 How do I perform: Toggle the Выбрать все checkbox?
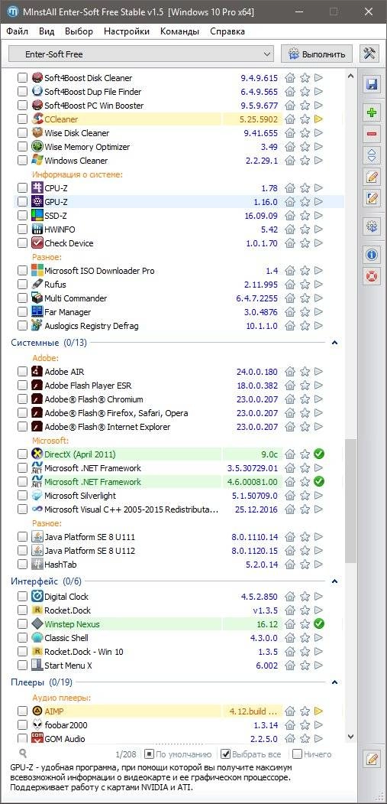click(x=225, y=754)
